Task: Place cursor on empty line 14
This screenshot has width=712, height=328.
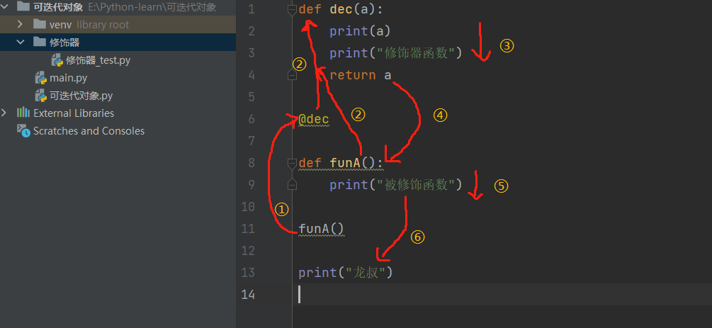Action: 425,294
